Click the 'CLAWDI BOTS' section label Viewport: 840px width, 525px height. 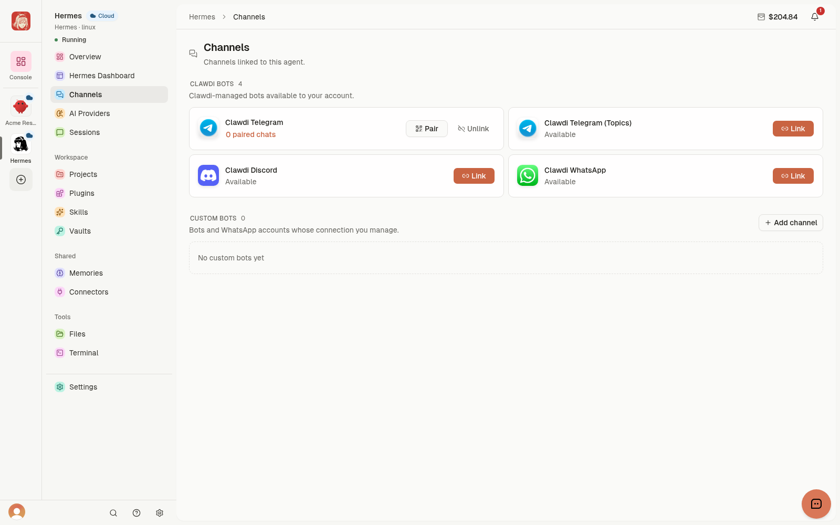click(x=212, y=84)
